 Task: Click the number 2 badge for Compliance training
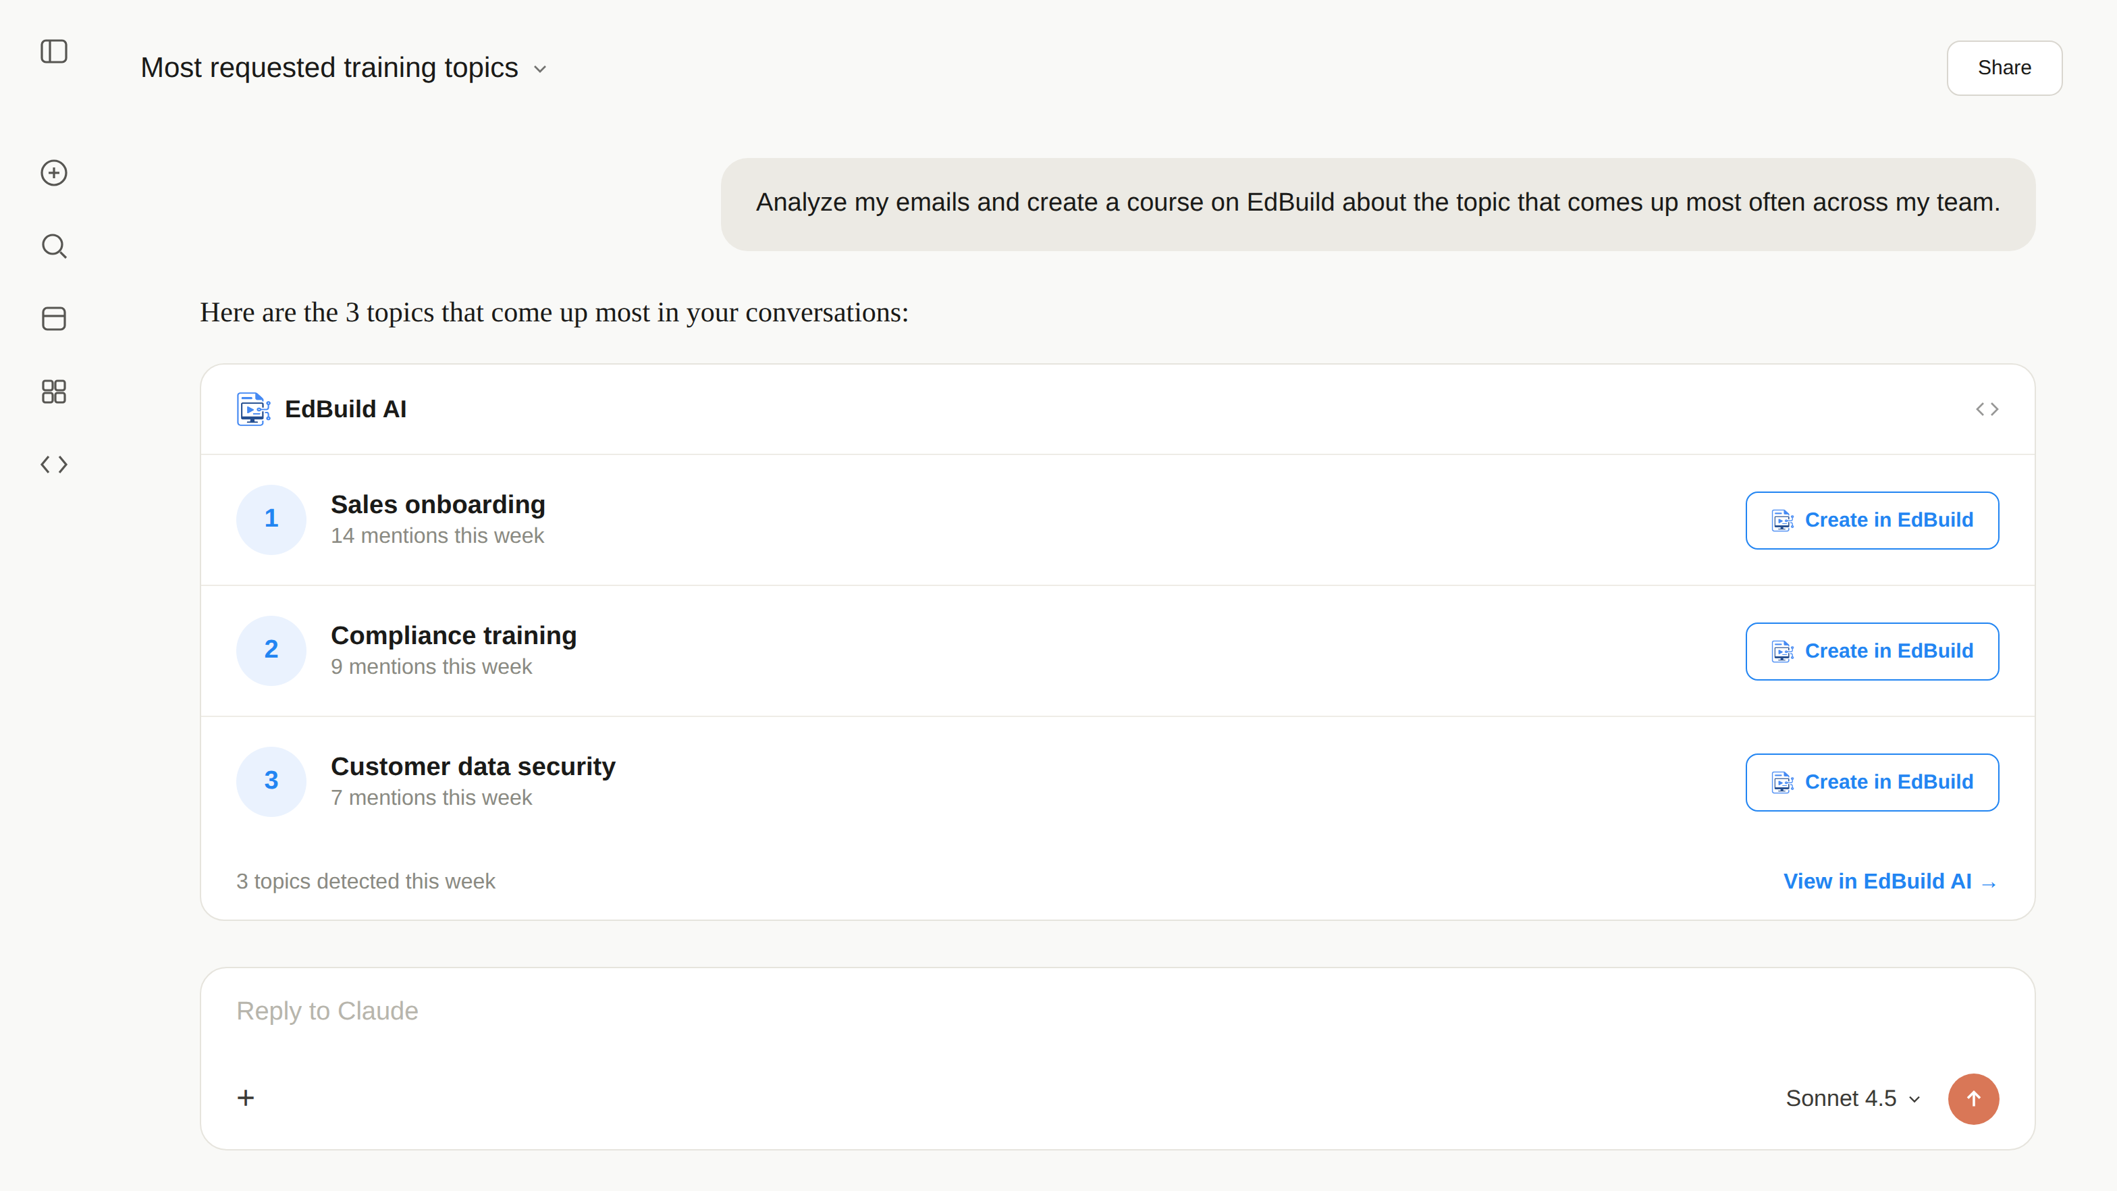point(271,650)
